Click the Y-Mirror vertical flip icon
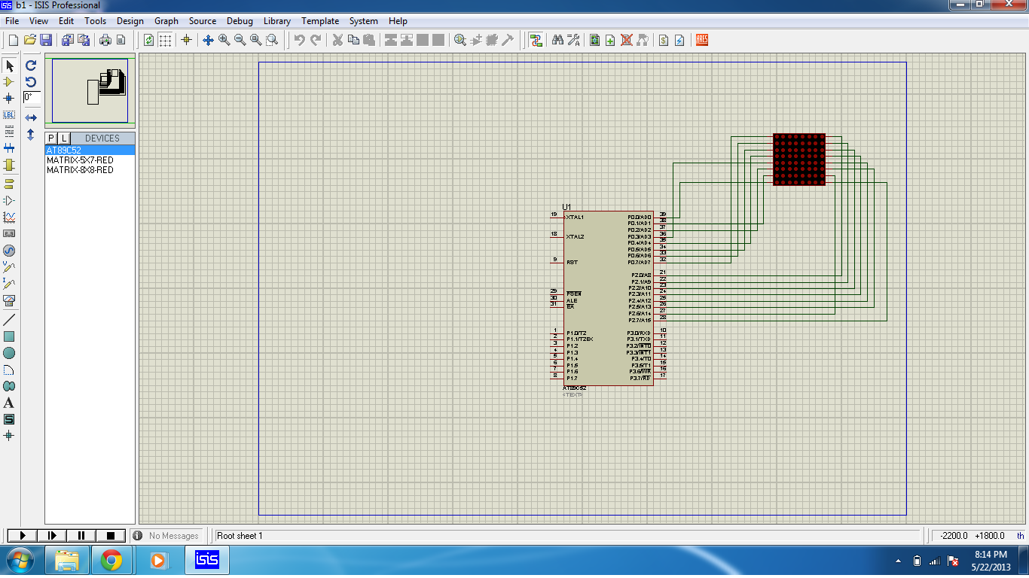 coord(31,135)
